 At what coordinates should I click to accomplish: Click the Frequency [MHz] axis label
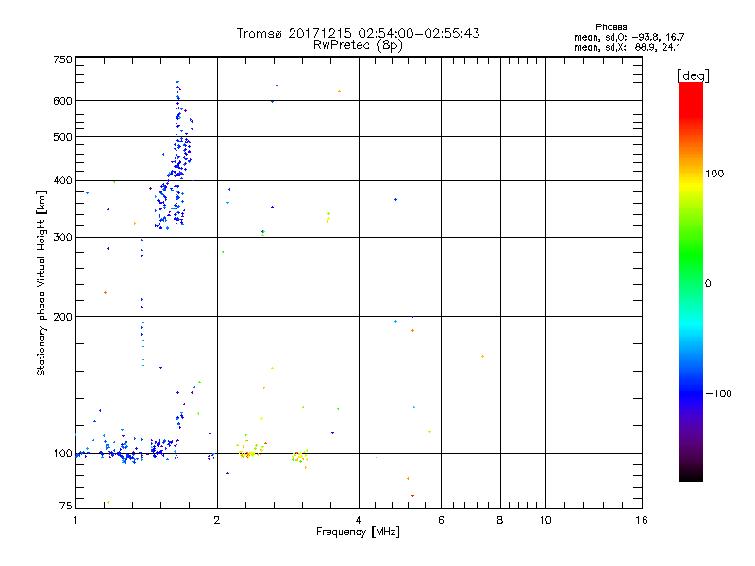pyautogui.click(x=358, y=534)
